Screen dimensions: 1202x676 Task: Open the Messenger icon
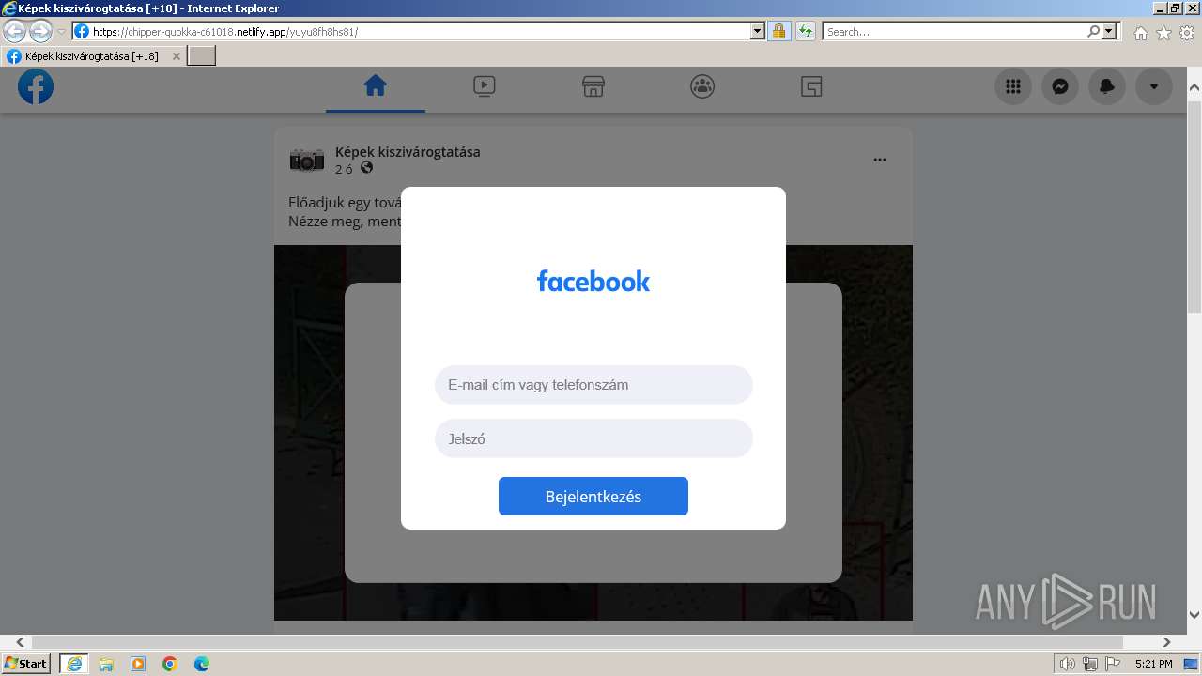point(1060,86)
